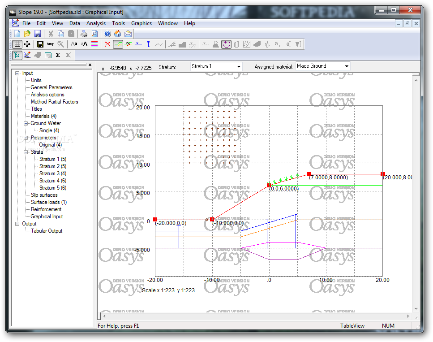Select Method Partial Factors tree item
This screenshot has height=342, width=433.
54,102
